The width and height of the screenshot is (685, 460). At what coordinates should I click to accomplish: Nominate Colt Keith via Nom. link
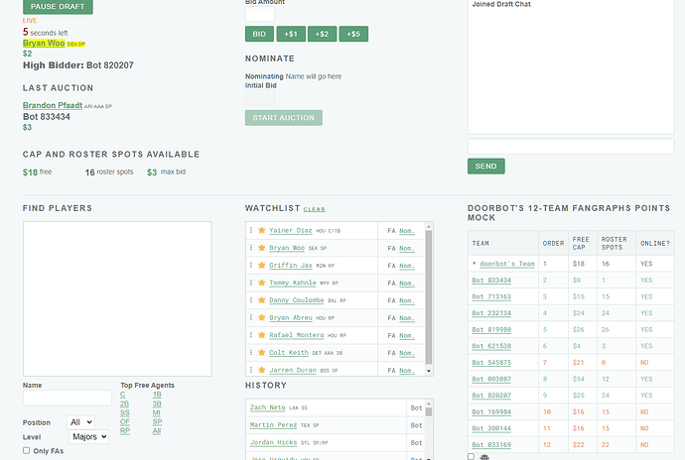point(407,353)
